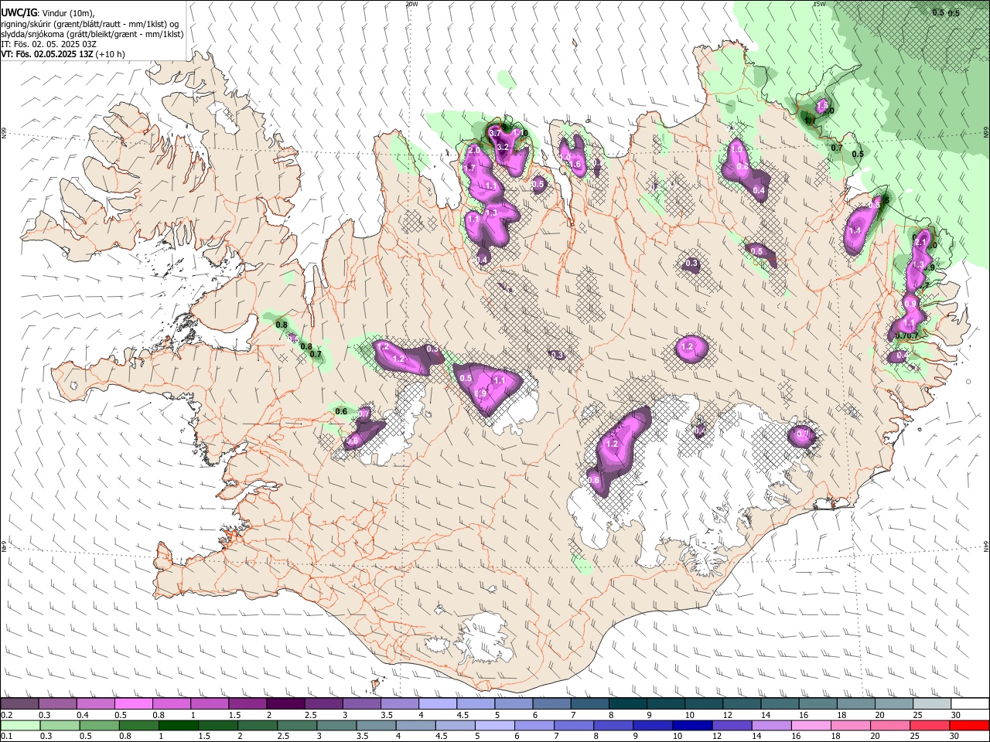Viewport: 990px width, 742px height.
Task: Click the "2.1" precipitation value on the map
Action: 920,242
